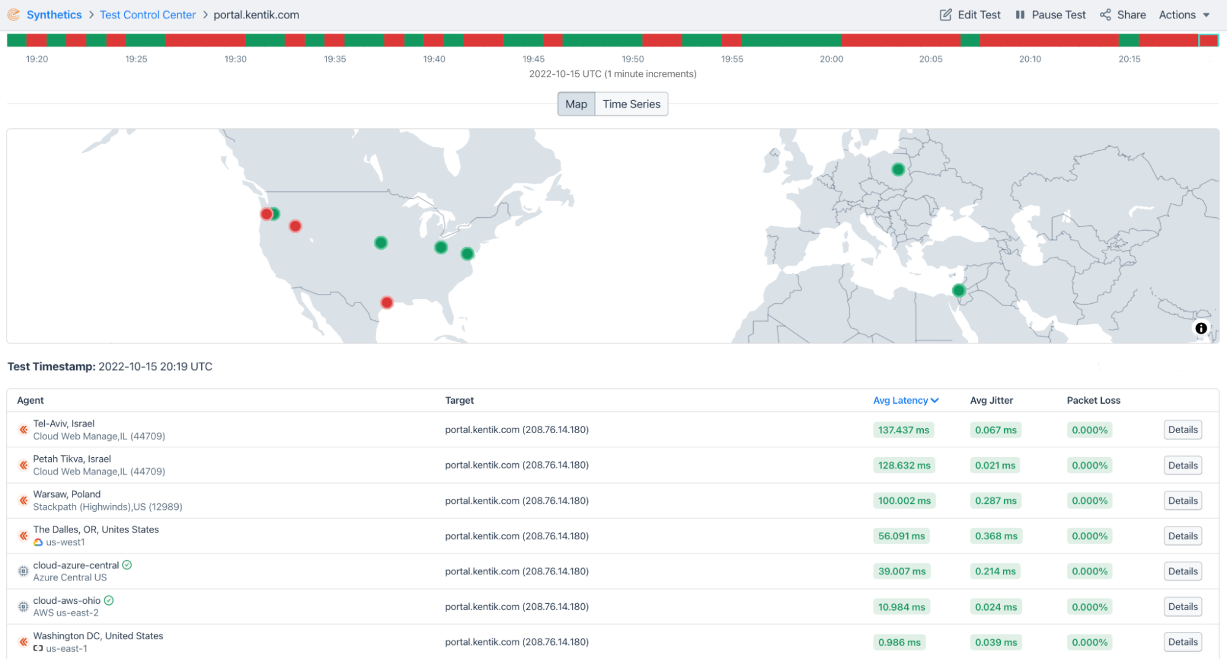Click the Share button
Viewport: 1227px width, 659px height.
tap(1123, 15)
